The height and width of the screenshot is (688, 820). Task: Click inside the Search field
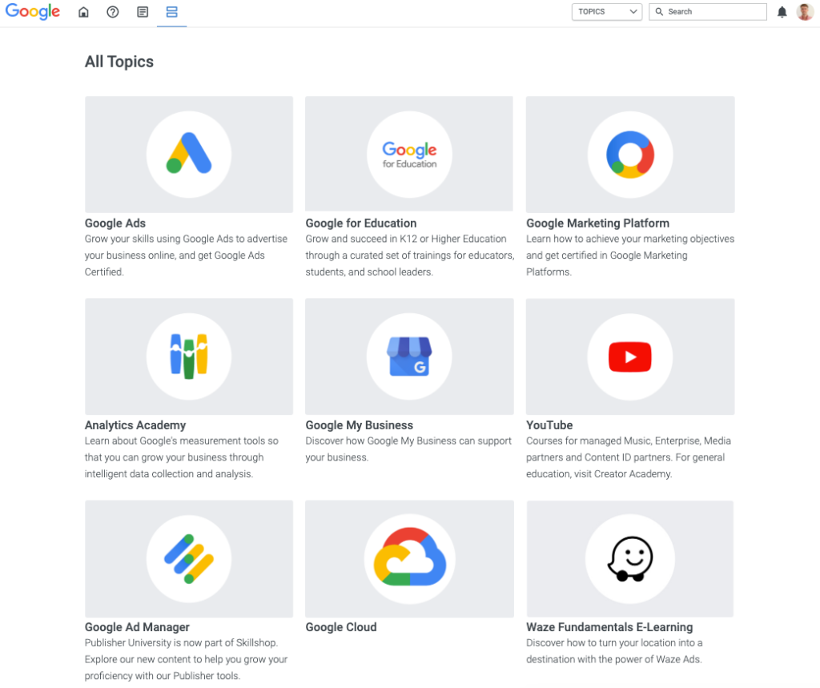click(708, 12)
